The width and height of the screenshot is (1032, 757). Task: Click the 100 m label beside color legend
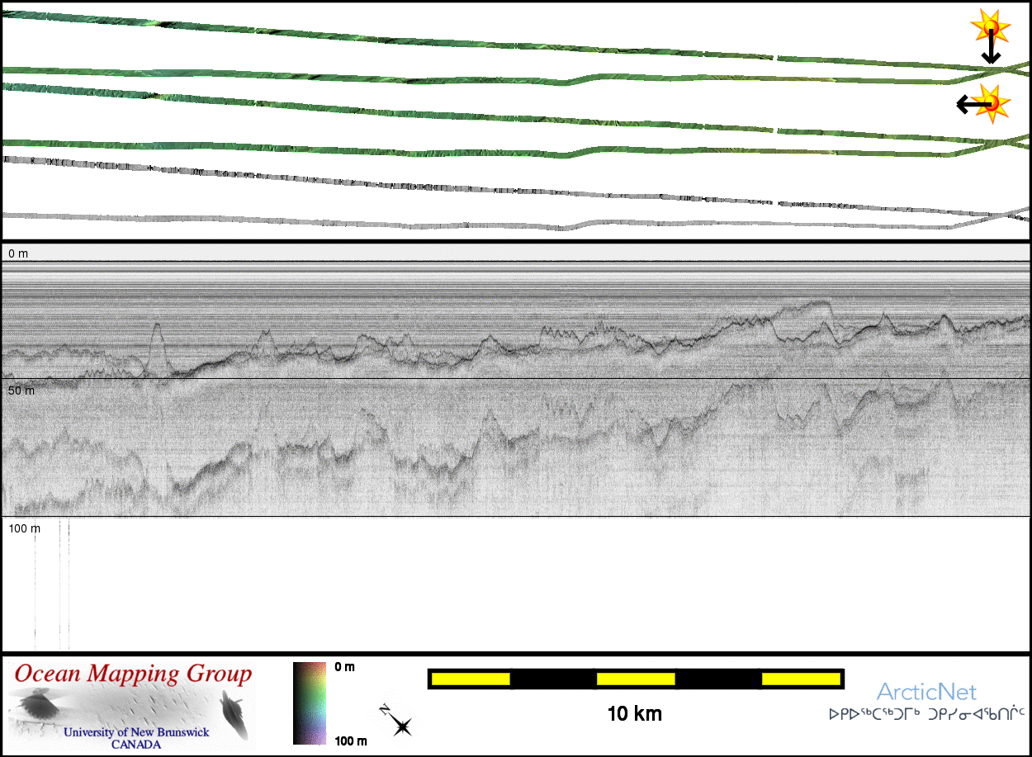point(350,740)
